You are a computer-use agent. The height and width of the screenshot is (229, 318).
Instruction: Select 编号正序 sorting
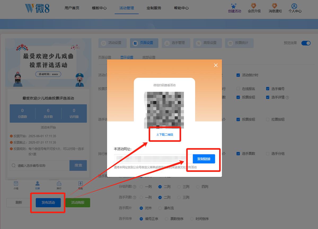(141, 219)
